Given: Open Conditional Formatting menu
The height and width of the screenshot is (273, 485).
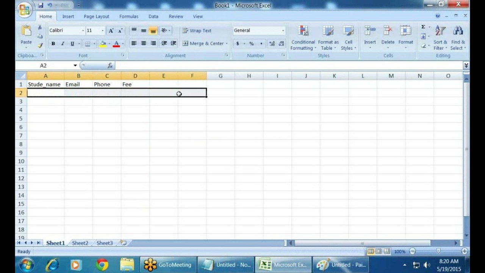Looking at the screenshot, I should [x=303, y=38].
